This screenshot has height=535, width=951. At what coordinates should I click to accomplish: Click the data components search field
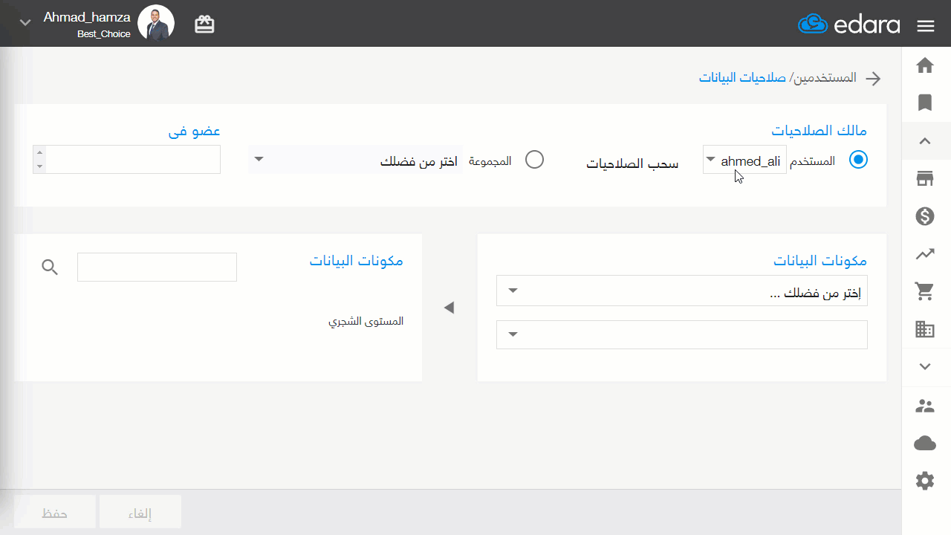point(157,267)
